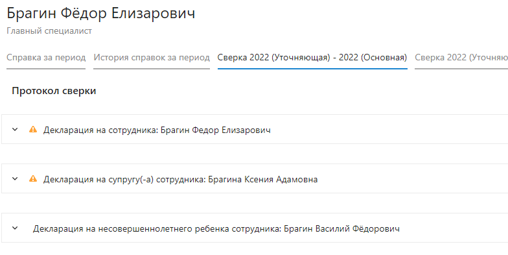Click the name Брагина Ксения Адамовна

coord(263,179)
